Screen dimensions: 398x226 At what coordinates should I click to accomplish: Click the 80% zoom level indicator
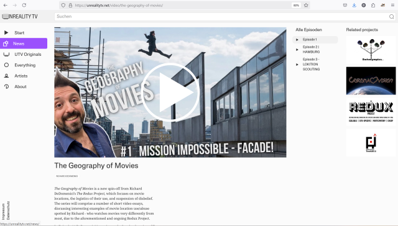[296, 6]
